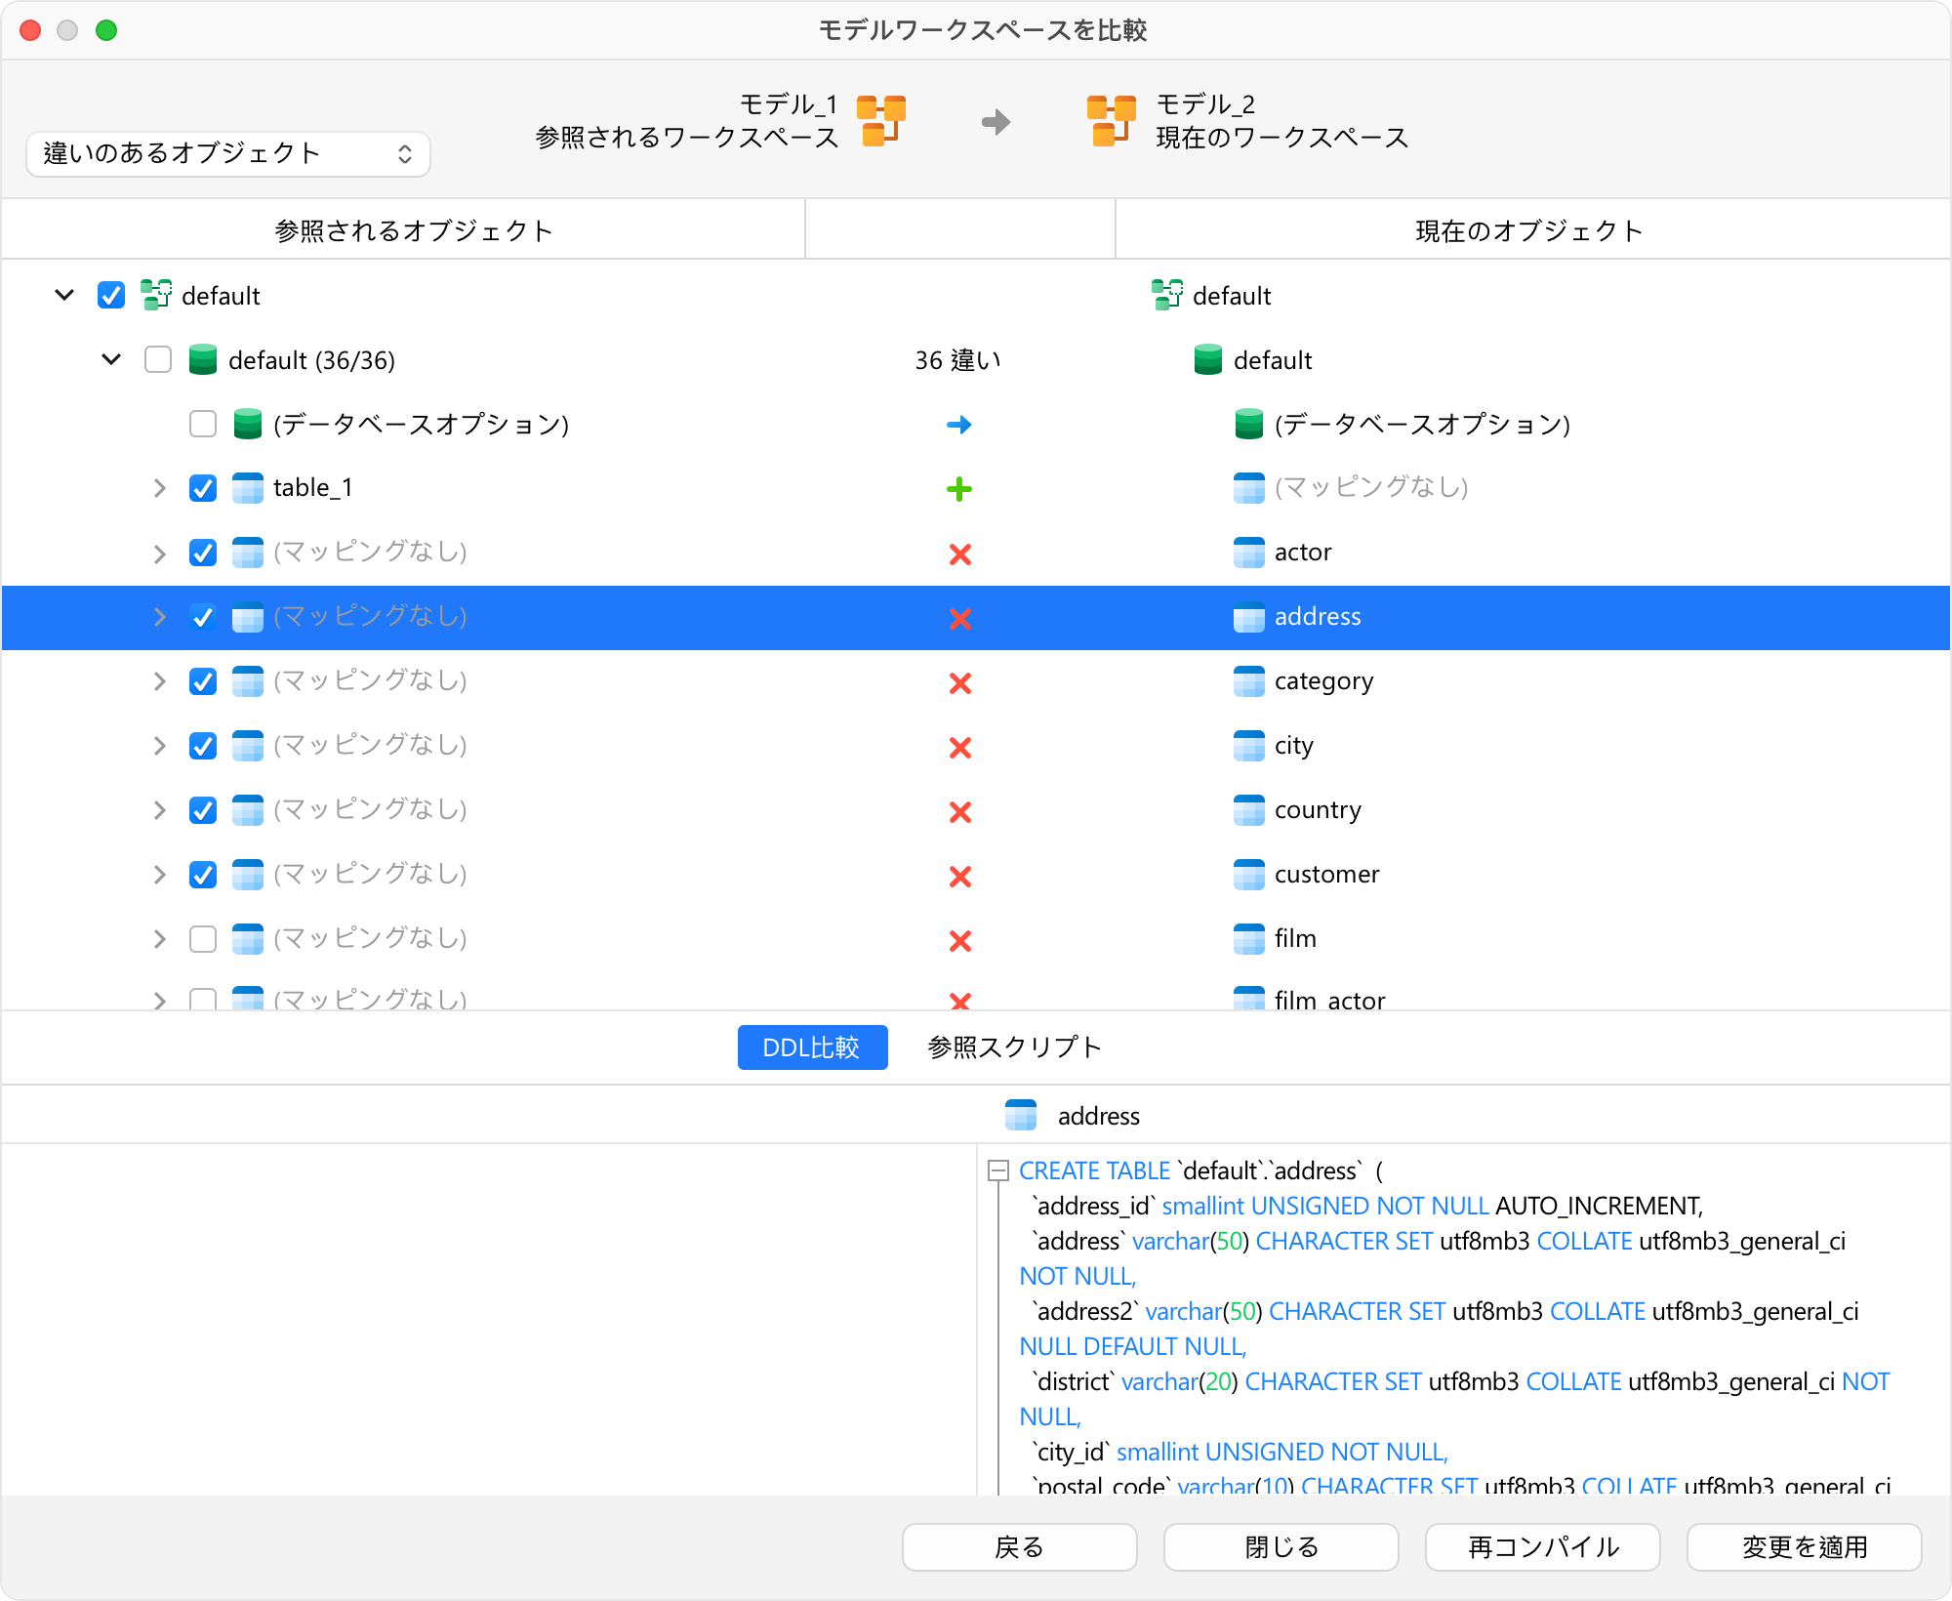The image size is (1952, 1601).
Task: Click the green plus icon for table_1
Action: (959, 489)
